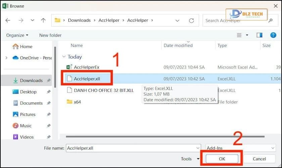282x168 pixels.
Task: Click the pin icon beside Videos
Action: pos(49,137)
